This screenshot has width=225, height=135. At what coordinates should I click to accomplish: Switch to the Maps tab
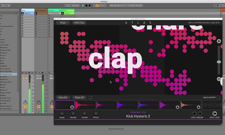[63, 23]
